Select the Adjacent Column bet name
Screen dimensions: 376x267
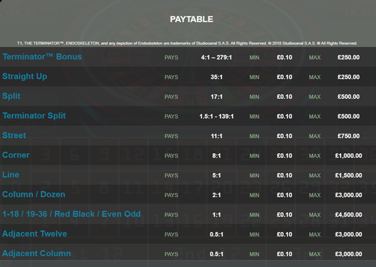tap(36, 253)
